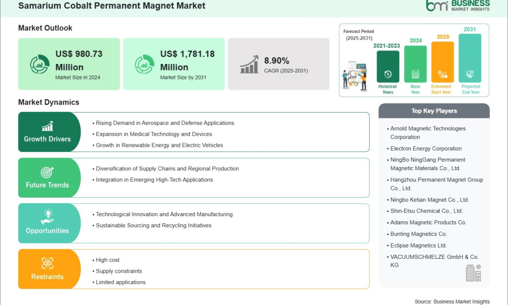Viewport: 508px width, 305px height.
Task: Click 'Market Size by 2031' caption
Action: tap(183, 77)
